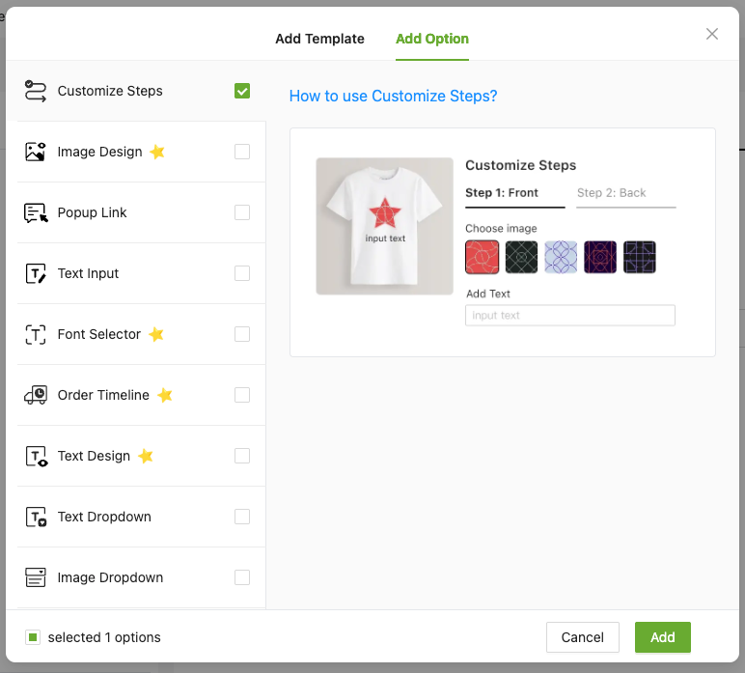This screenshot has height=673, width=745.
Task: Open How to use Customize Steps link
Action: pyautogui.click(x=393, y=96)
